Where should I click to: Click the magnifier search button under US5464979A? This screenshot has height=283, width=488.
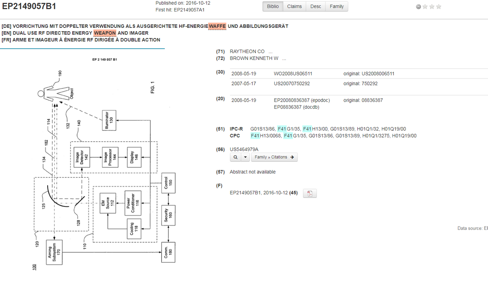pos(235,157)
